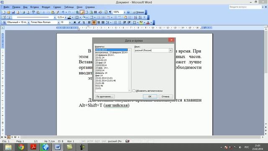Image resolution: width=268 pixels, height=151 pixels.
Task: Click the Save diskette icon
Action: coord(13,12)
